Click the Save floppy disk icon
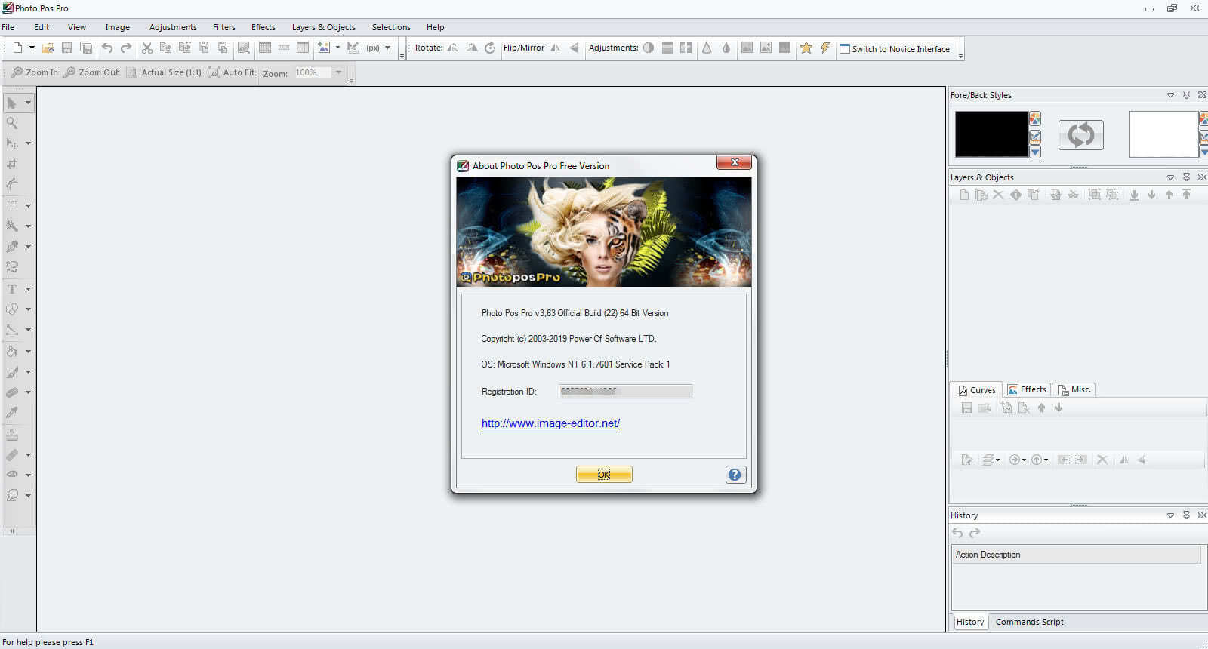 coord(67,48)
